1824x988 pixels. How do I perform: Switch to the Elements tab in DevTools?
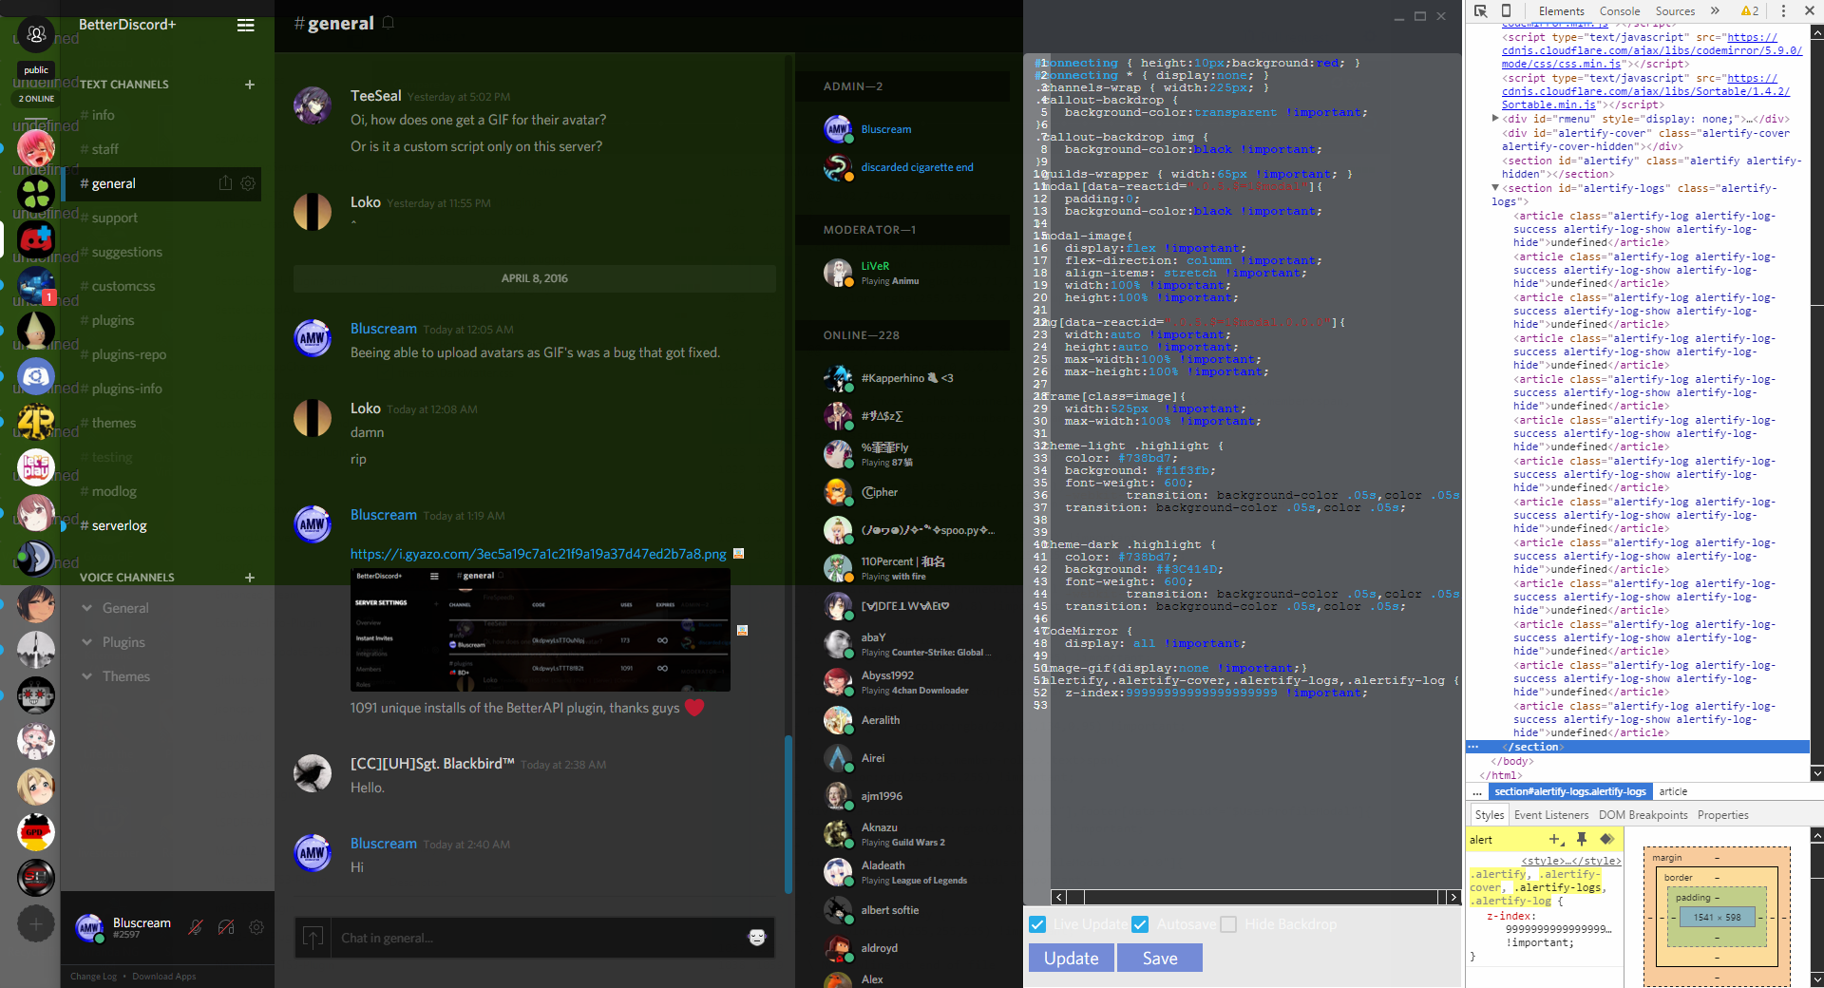point(1561,11)
